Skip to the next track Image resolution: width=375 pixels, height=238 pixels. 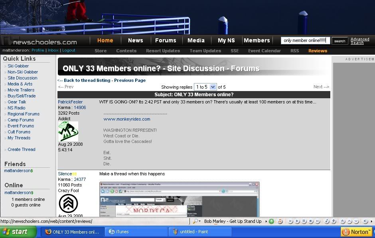click(317, 221)
